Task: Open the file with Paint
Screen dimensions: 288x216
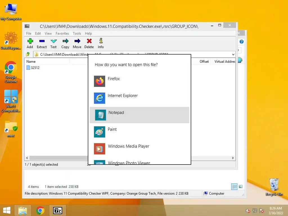Action: [x=139, y=132]
